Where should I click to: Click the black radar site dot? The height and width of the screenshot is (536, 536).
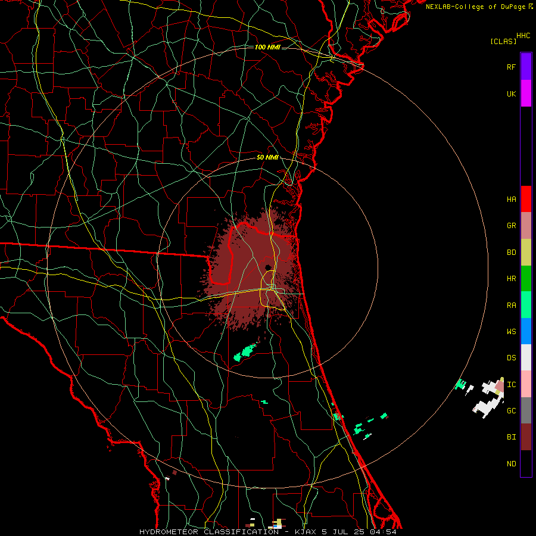(x=268, y=267)
